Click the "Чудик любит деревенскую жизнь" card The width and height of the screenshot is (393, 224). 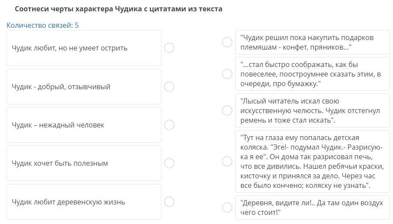click(84, 202)
